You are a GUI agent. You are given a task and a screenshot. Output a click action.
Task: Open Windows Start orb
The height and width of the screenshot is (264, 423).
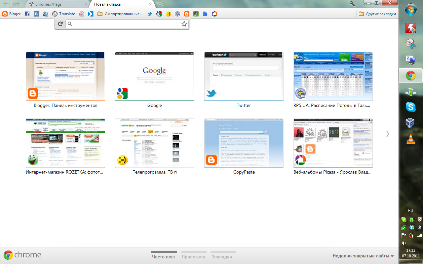tap(411, 9)
